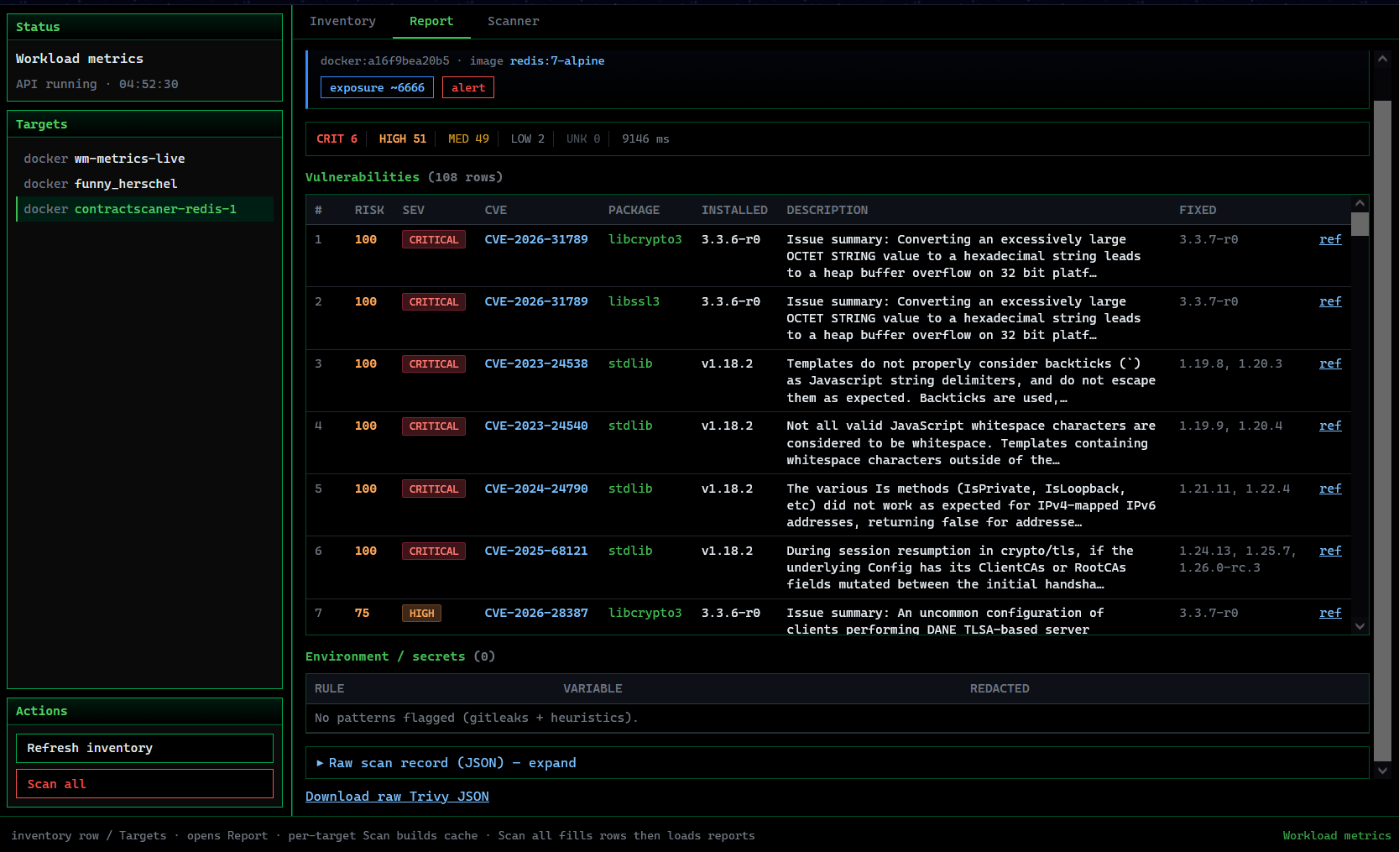Click the VARIABLE column header
1399x852 pixels.
tap(592, 688)
